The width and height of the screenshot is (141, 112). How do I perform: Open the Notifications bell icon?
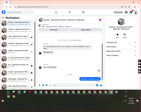coord(131,12)
